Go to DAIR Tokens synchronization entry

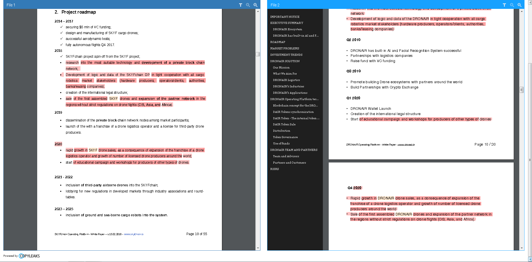tap(293, 112)
